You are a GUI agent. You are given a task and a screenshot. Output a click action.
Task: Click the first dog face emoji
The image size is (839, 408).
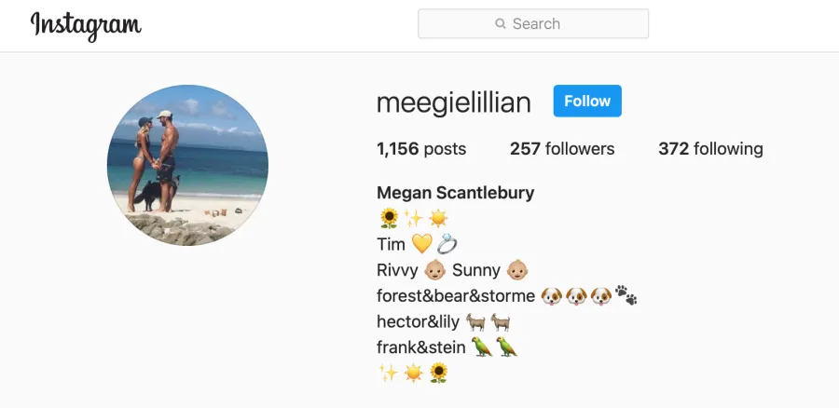pos(551,295)
